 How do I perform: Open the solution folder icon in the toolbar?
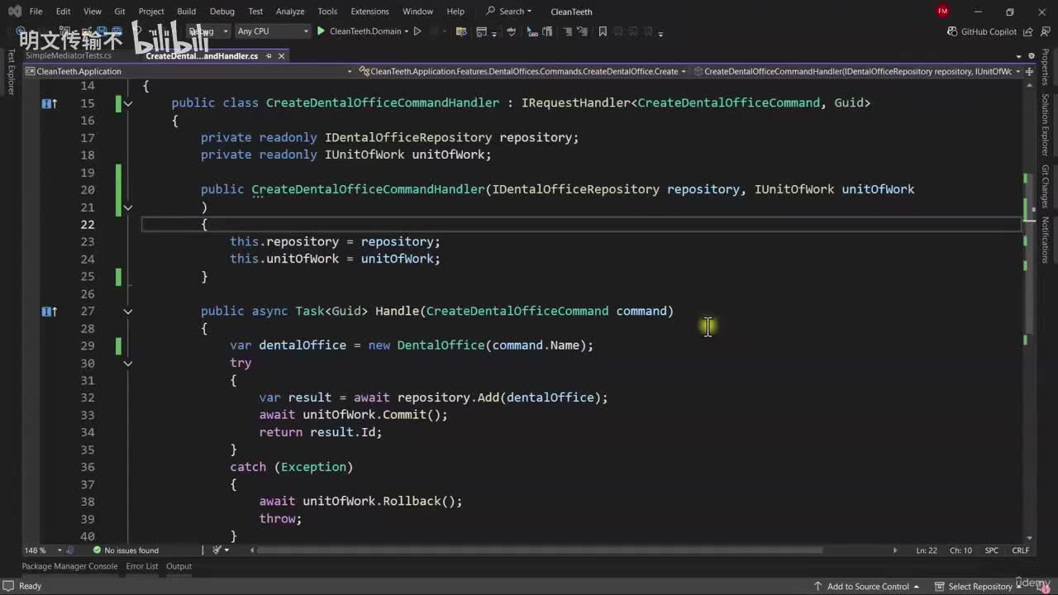[x=461, y=31]
